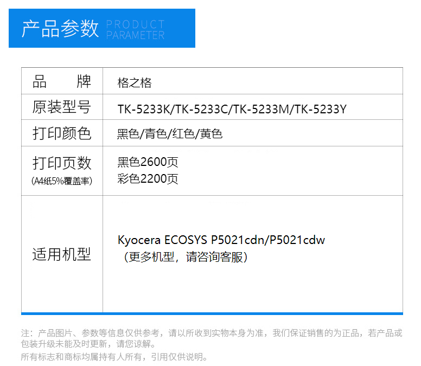Click the 所有标志和商标均属持有人所有 trademark line
Image resolution: width=421 pixels, height=366 pixels.
click(x=114, y=357)
